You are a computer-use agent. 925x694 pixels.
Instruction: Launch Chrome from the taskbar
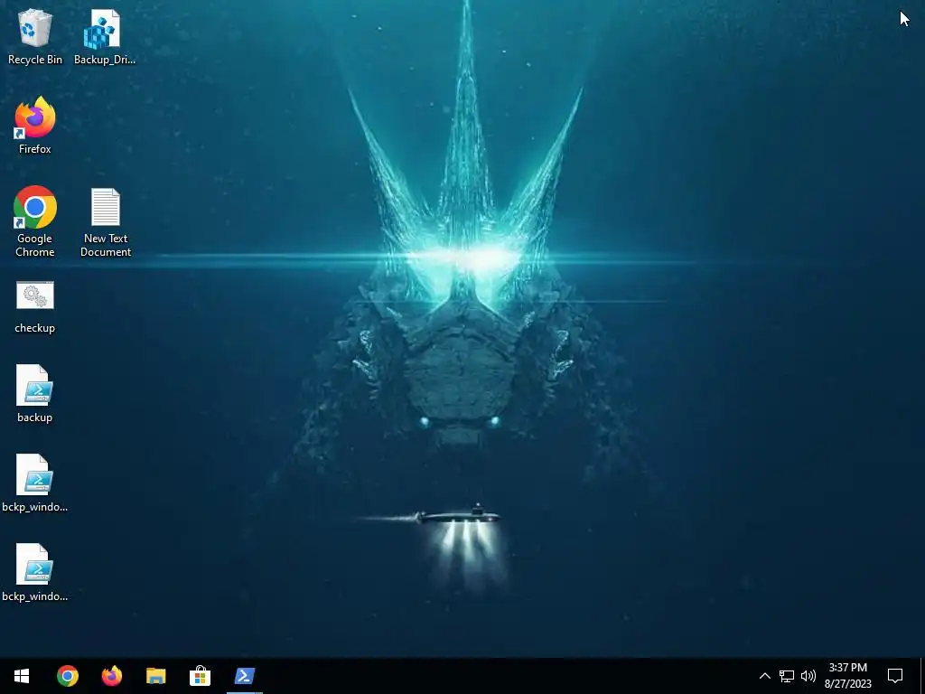pyautogui.click(x=67, y=676)
